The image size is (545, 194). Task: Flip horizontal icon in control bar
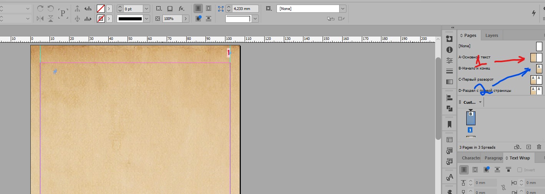(40, 18)
